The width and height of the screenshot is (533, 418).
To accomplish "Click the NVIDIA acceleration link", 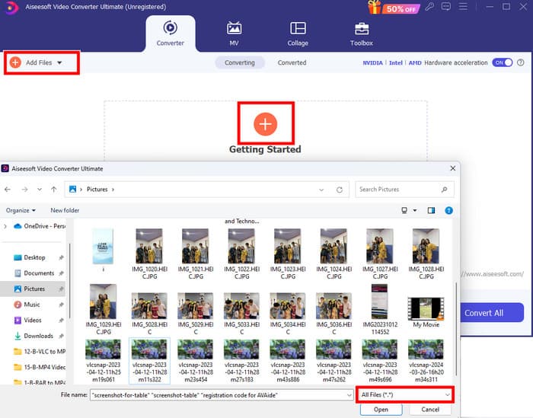I will point(372,62).
